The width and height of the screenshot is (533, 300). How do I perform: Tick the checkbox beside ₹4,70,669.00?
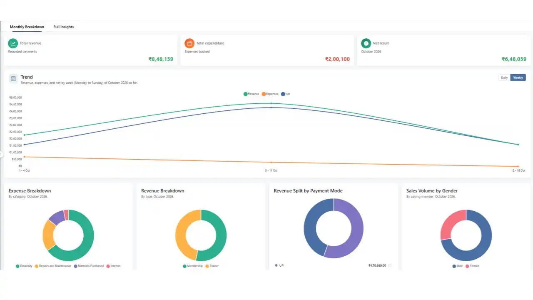point(390,265)
